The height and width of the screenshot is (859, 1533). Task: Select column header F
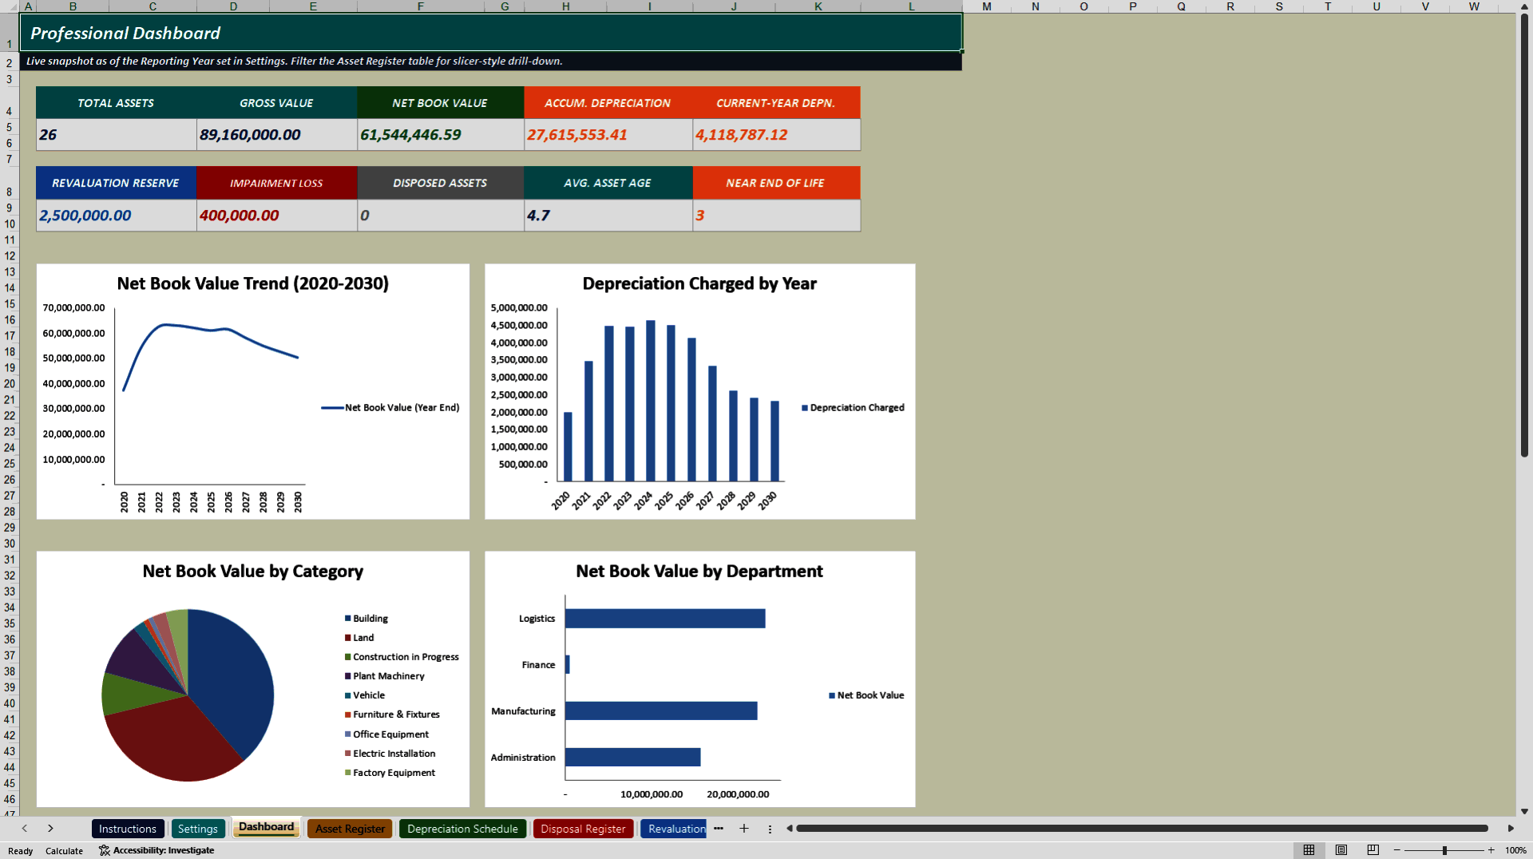(421, 6)
